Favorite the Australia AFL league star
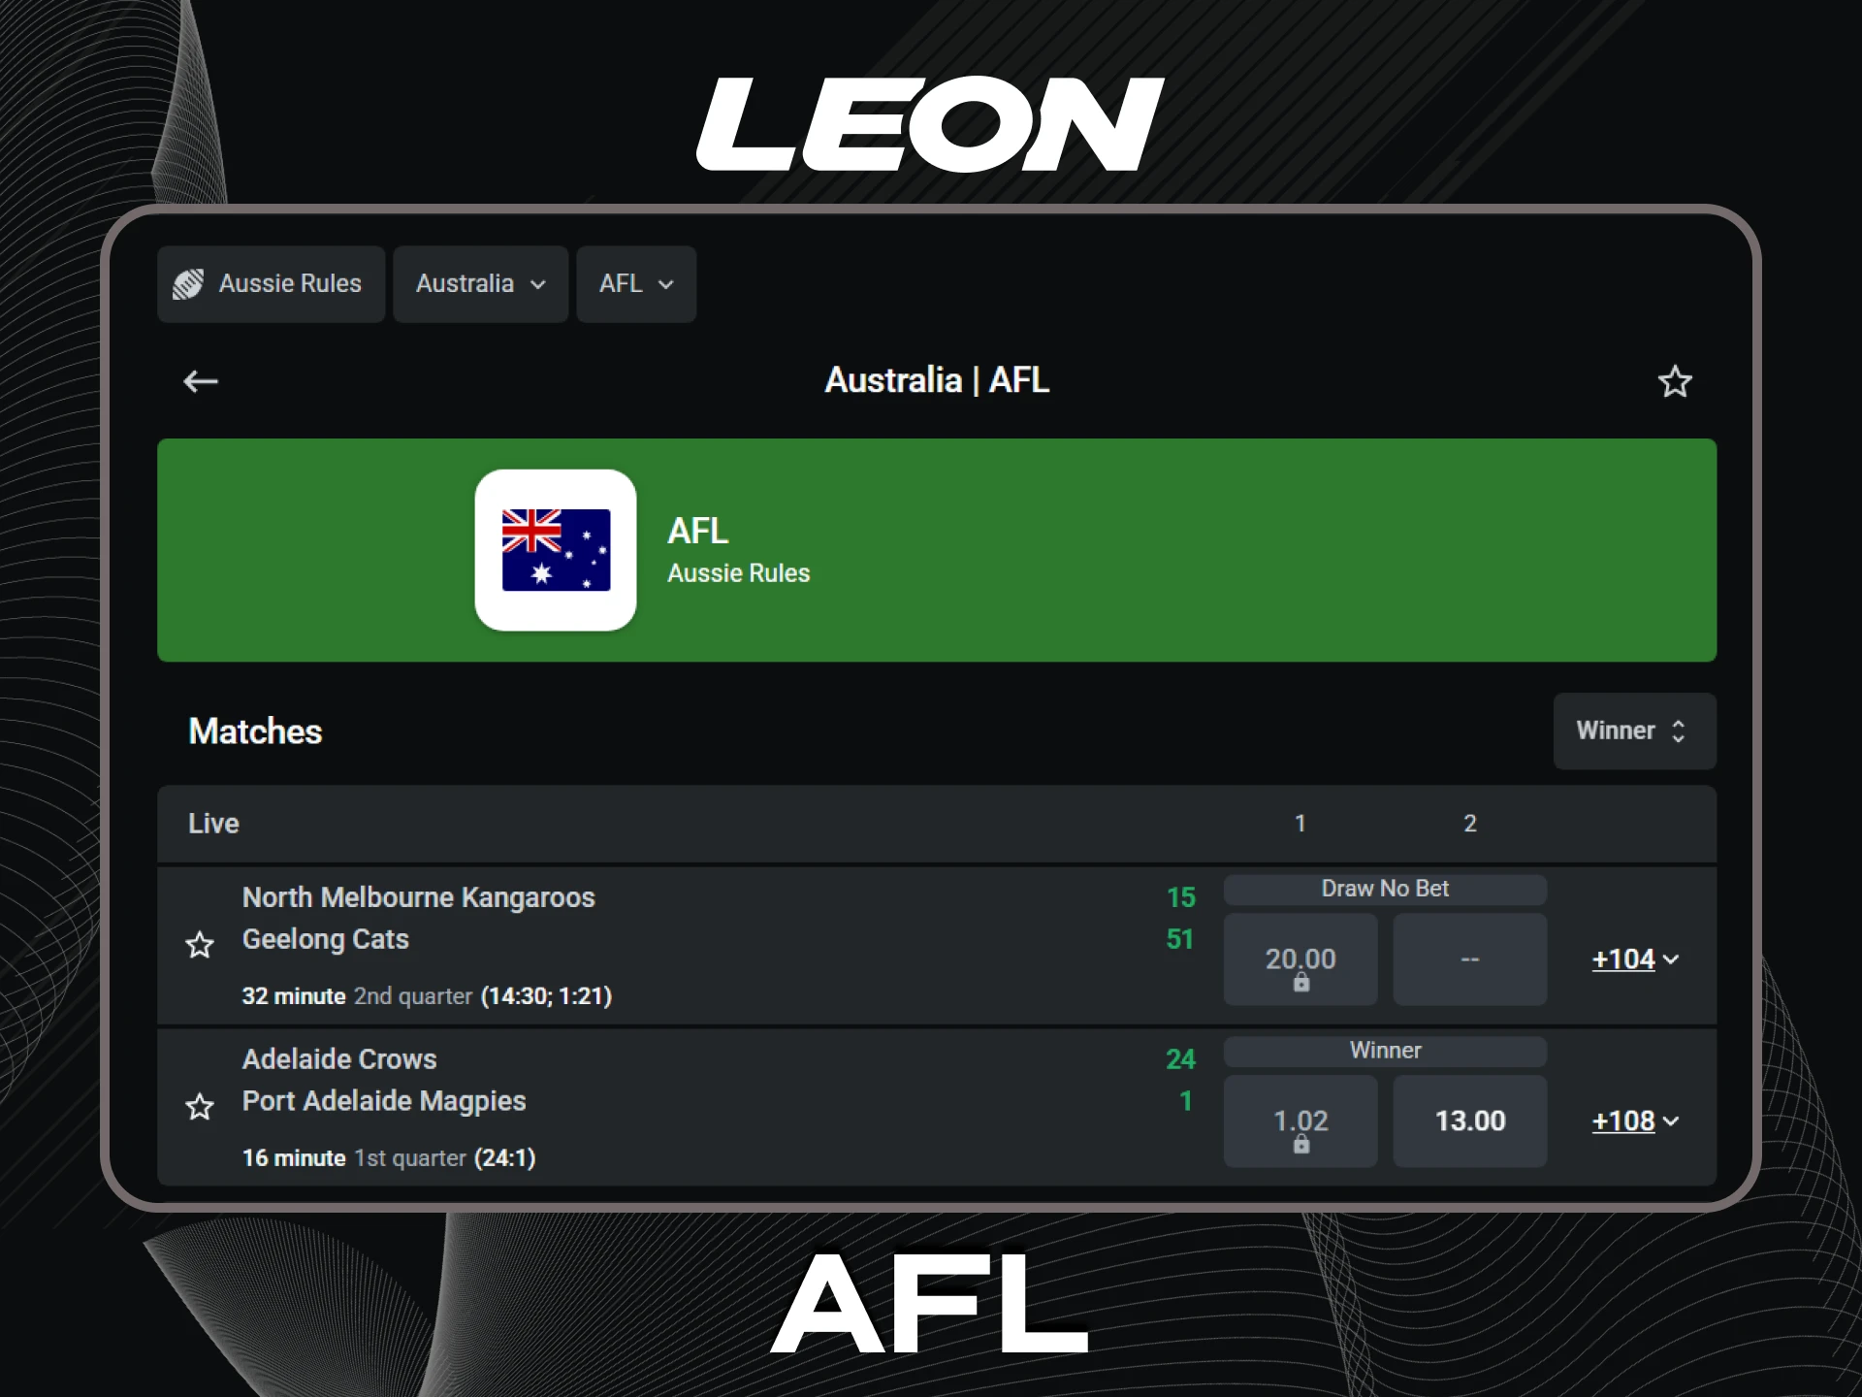Image resolution: width=1862 pixels, height=1397 pixels. [1675, 381]
